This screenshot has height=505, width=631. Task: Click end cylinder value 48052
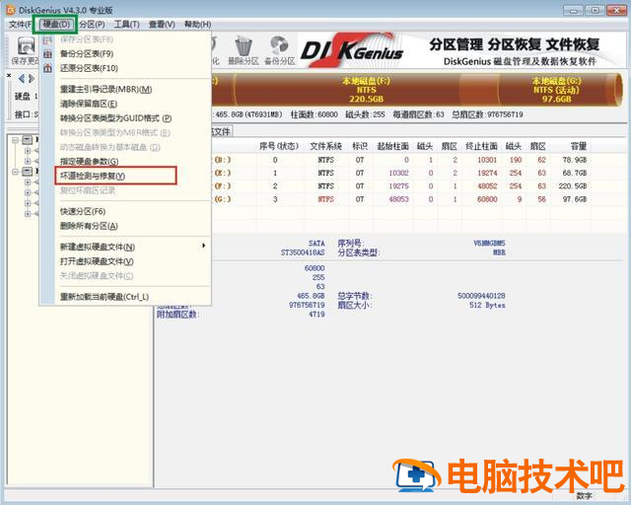click(x=487, y=186)
